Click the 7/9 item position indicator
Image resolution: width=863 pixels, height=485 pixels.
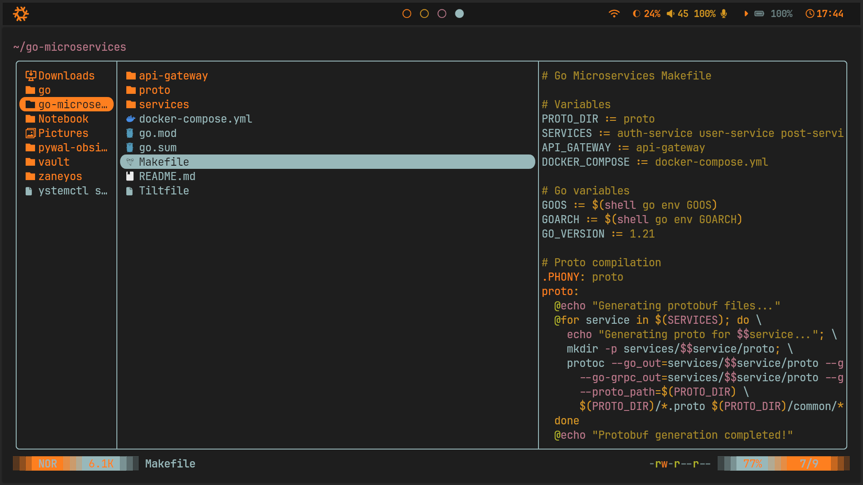click(x=809, y=463)
